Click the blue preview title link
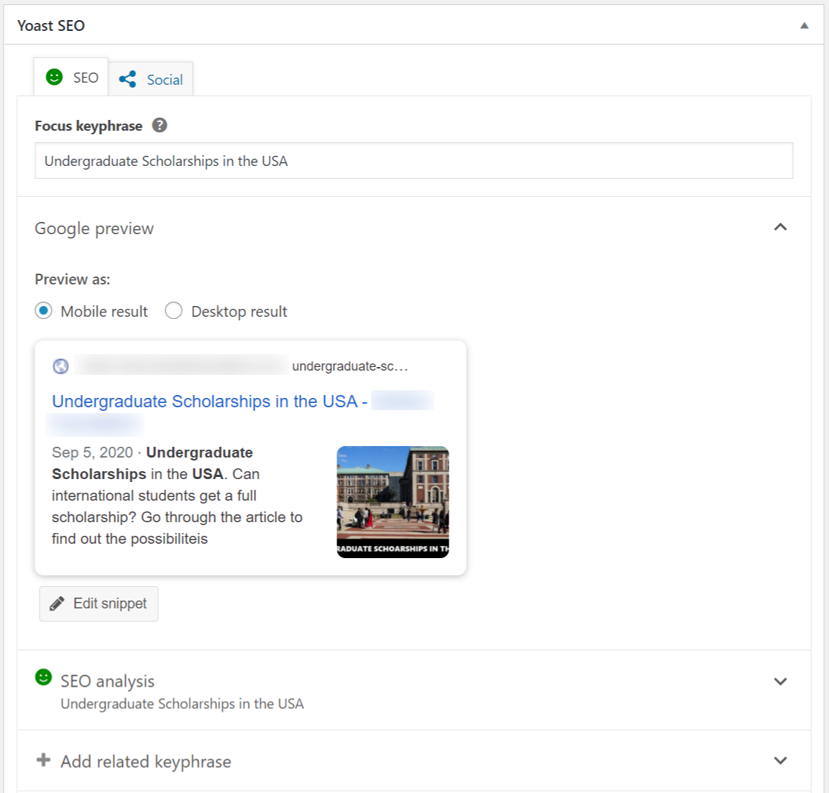This screenshot has height=793, width=829. pyautogui.click(x=209, y=402)
